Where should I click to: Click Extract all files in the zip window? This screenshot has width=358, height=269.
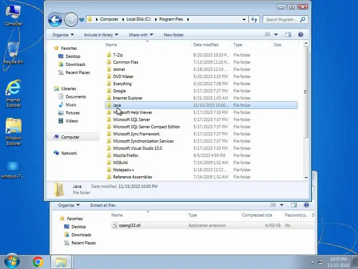103,205
